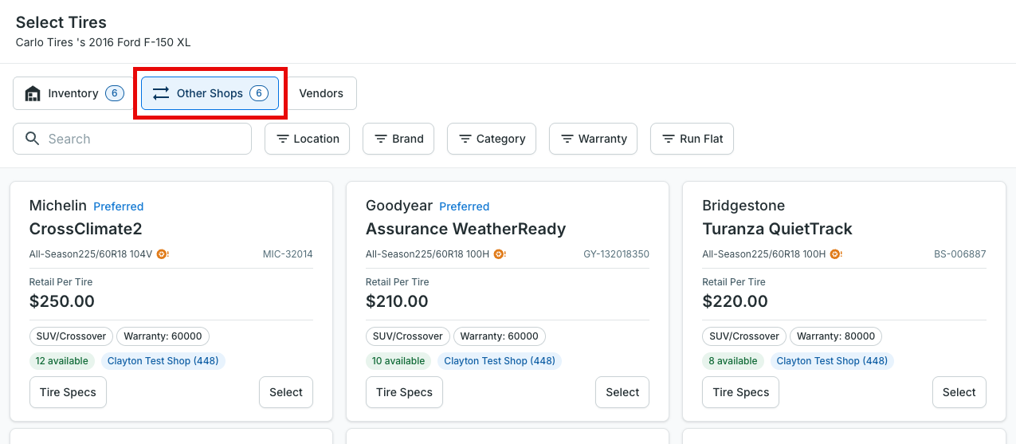View Tire Specs for Michelin CrossClimate2
This screenshot has width=1016, height=444.
click(x=68, y=392)
